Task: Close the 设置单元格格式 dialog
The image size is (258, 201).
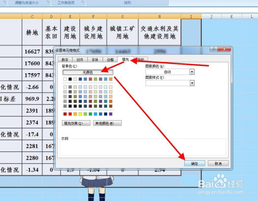Action: click(x=224, y=49)
